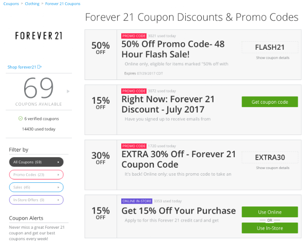Select the All Coupons (69) filter
The image size is (303, 241).
(x=36, y=162)
